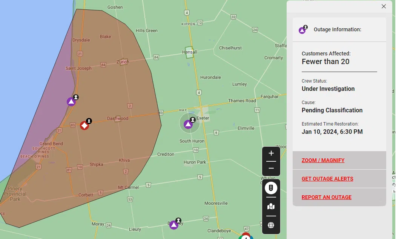Switch to the globe satellite view
The image size is (396, 239).
271,225
